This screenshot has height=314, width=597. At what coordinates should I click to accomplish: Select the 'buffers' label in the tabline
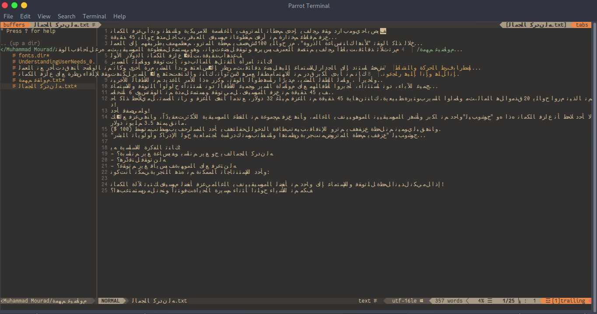pos(14,25)
